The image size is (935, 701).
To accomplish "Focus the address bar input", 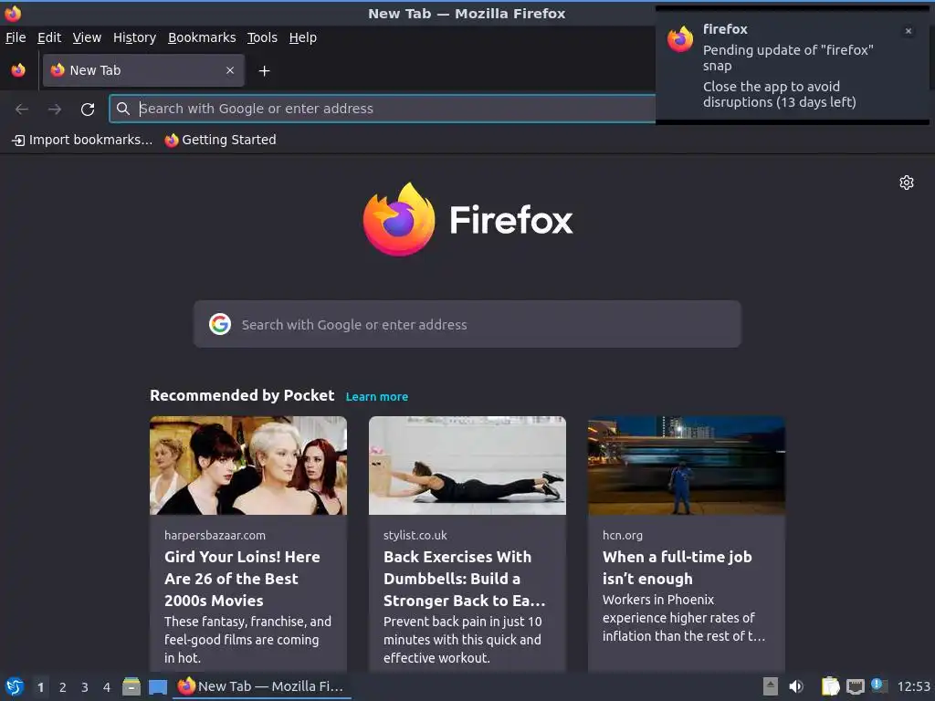I will [x=394, y=109].
